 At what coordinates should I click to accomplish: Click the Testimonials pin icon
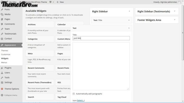[2, 34]
